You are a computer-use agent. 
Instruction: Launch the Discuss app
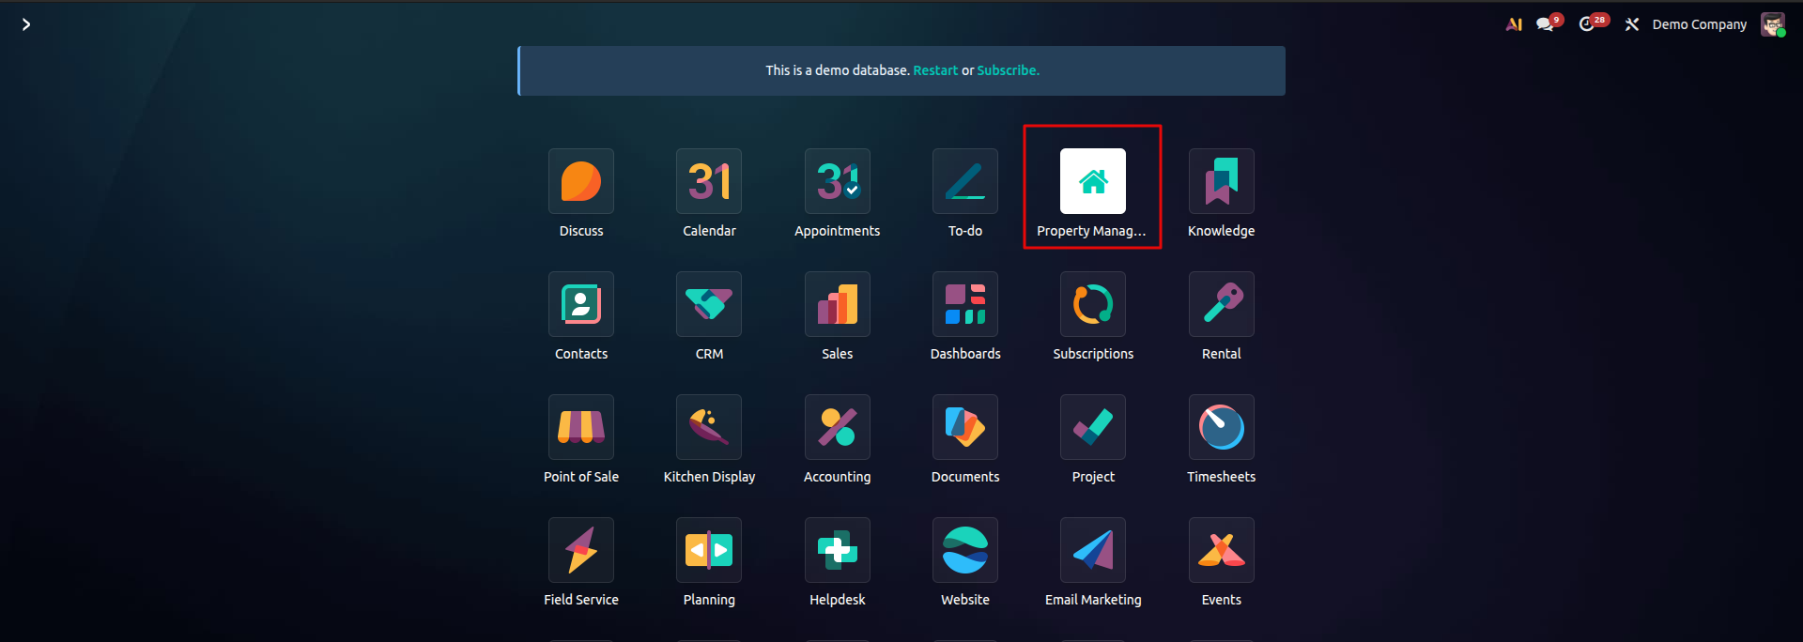(581, 182)
